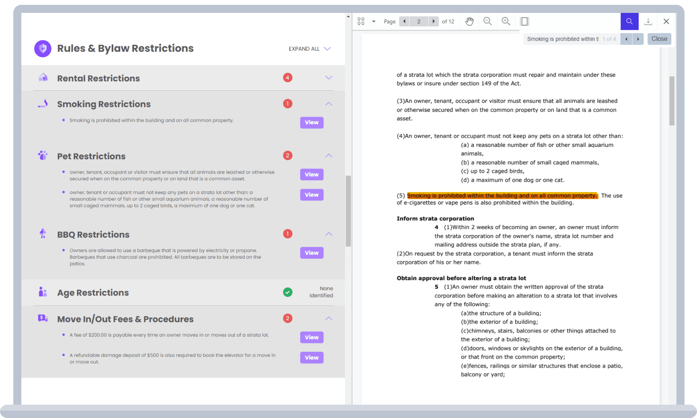Open the view mode dropdown arrow
This screenshot has height=418, width=697.
[374, 21]
